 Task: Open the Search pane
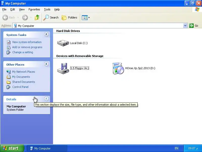(51, 17)
